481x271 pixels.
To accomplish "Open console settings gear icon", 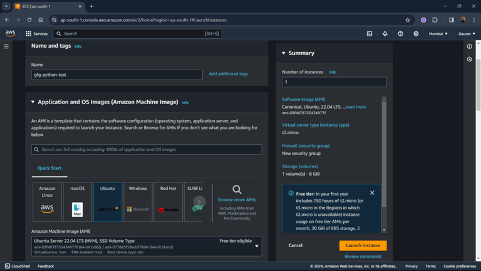I will click(x=416, y=33).
